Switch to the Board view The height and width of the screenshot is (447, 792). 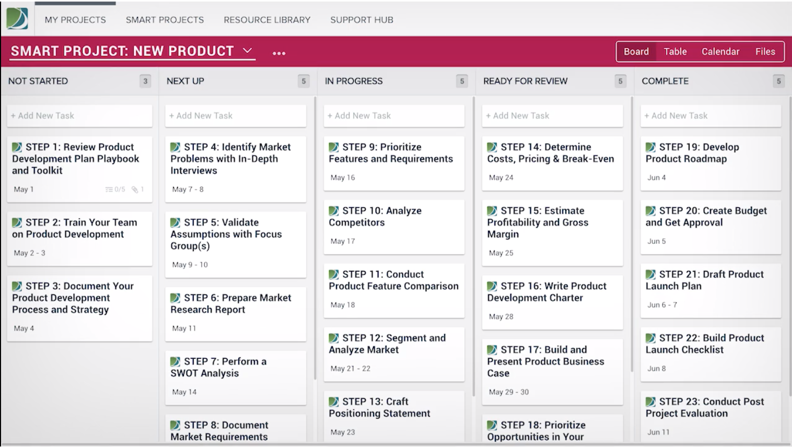click(636, 52)
